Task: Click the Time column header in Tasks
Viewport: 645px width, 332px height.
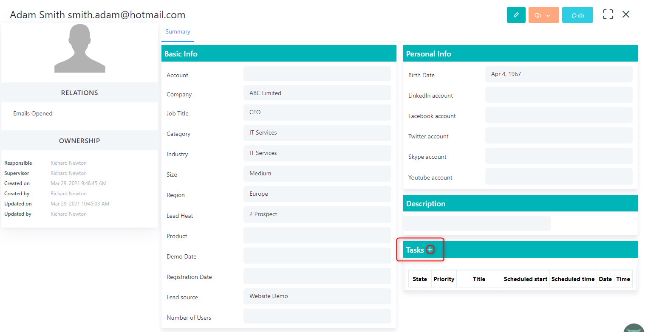Action: [623, 279]
